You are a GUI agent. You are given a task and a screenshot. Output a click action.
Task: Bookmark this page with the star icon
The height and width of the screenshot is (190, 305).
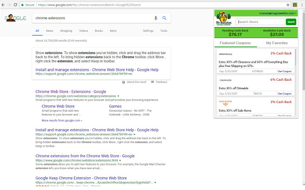pyautogui.click(x=288, y=5)
